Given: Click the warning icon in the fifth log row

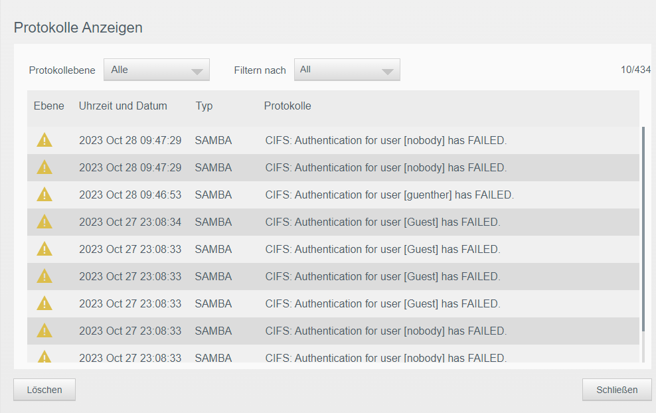Looking at the screenshot, I should 44,249.
